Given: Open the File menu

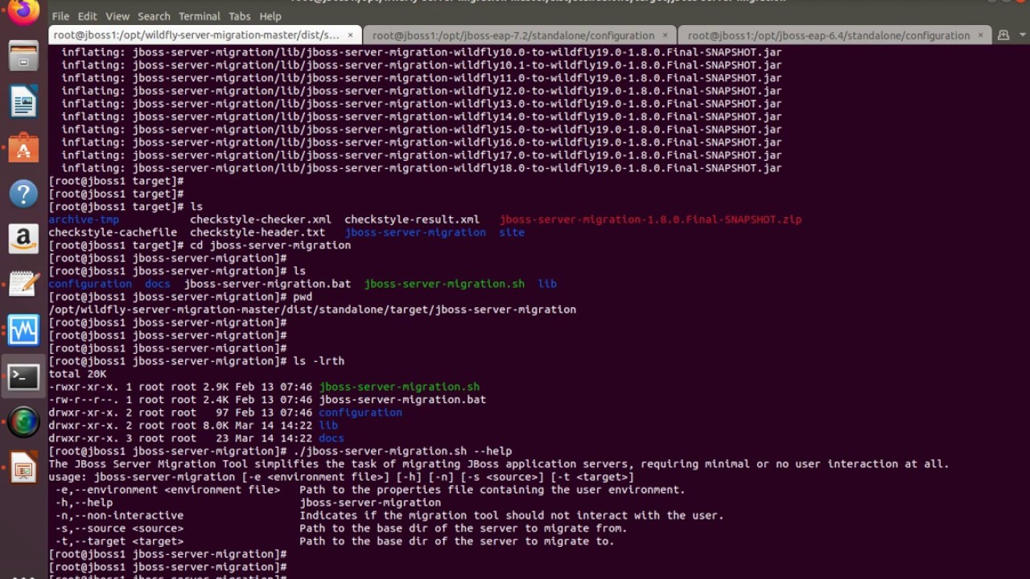Looking at the screenshot, I should 60,16.
